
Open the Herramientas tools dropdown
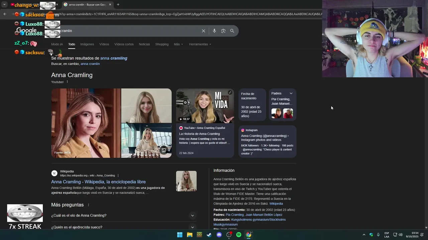(200, 44)
